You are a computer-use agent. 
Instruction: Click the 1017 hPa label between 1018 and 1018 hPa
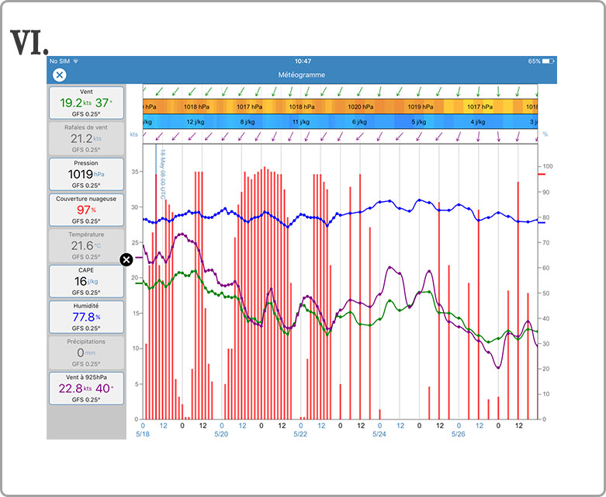(x=249, y=106)
